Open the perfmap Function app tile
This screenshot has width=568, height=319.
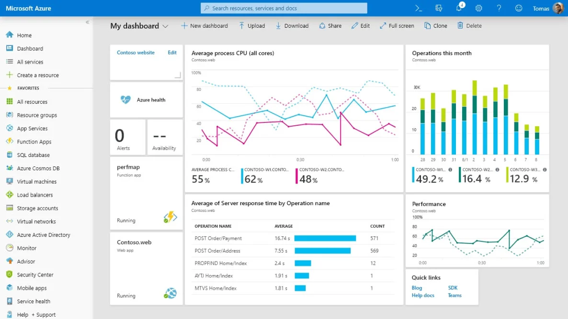pos(147,193)
